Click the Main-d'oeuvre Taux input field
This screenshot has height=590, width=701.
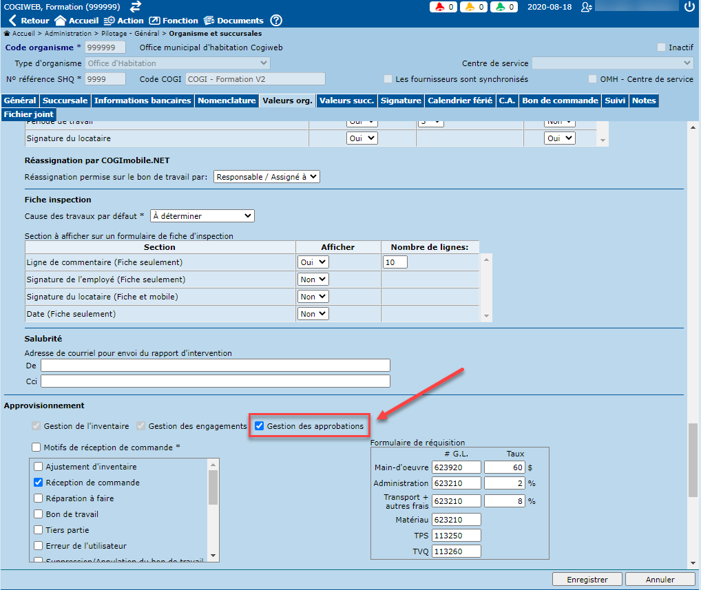click(504, 467)
